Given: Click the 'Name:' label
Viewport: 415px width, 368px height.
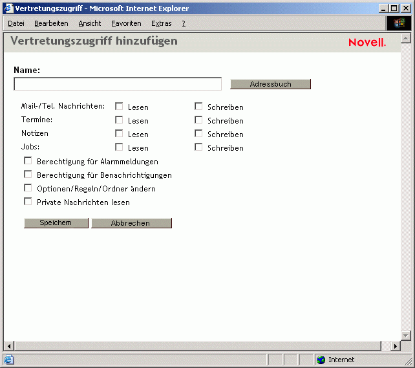Looking at the screenshot, I should (x=27, y=70).
